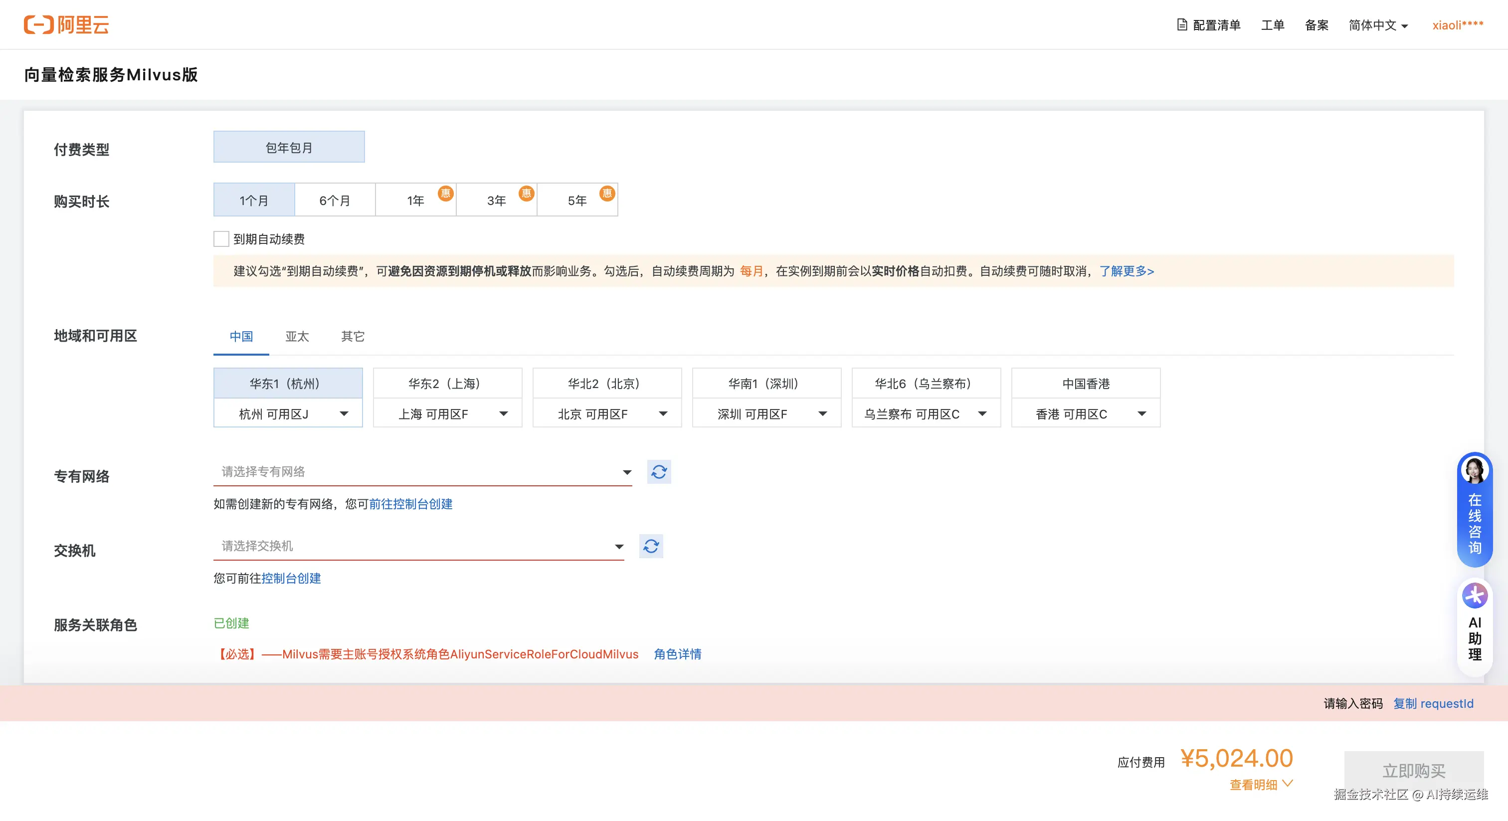Switch to the 其它 region tab

(x=353, y=337)
